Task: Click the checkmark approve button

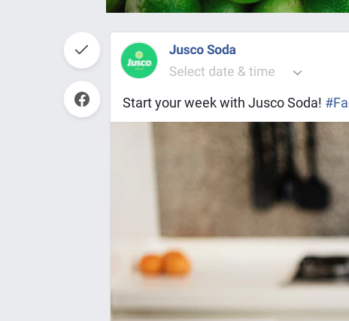Action: click(x=82, y=50)
